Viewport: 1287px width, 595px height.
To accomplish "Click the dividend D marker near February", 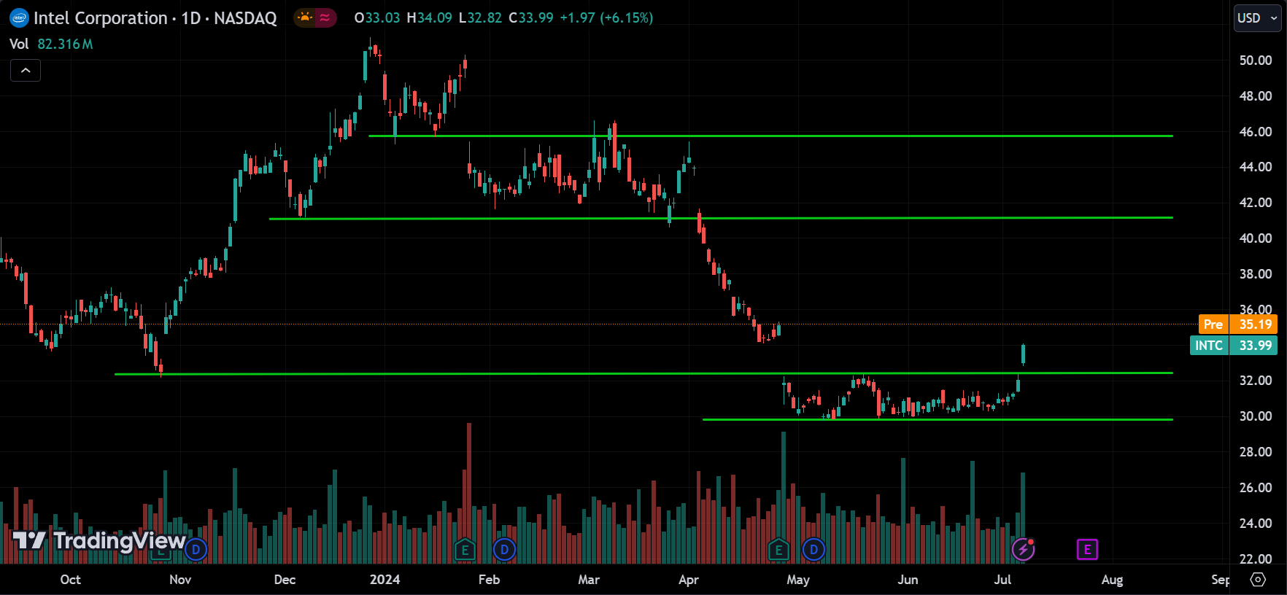I will coord(504,550).
